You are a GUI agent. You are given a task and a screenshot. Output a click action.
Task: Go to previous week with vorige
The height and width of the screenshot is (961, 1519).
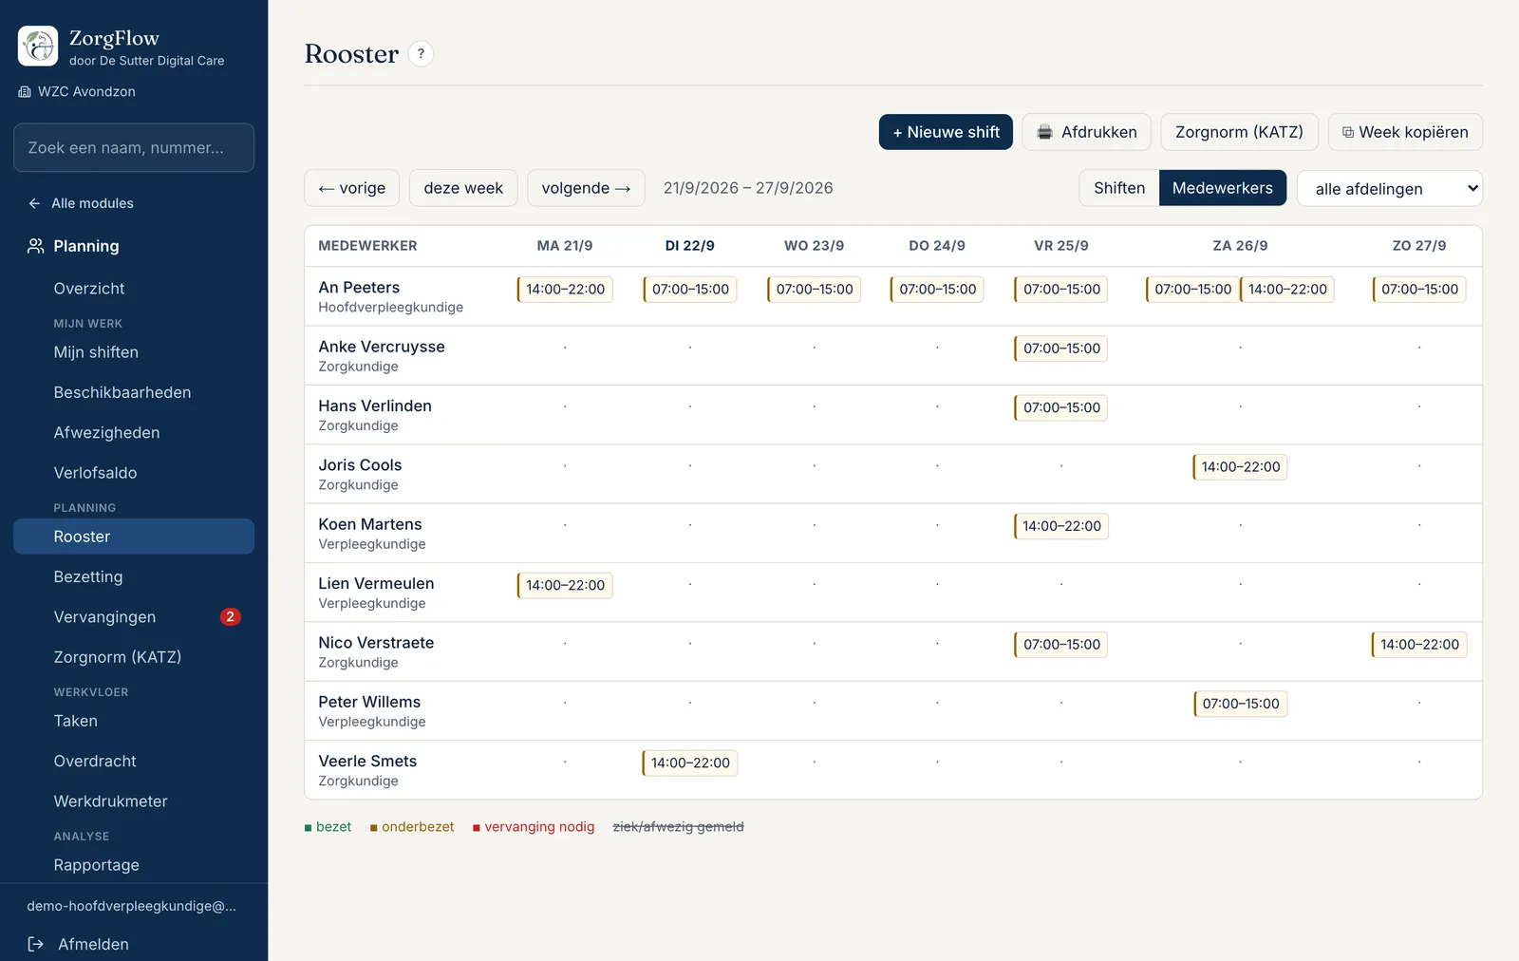(x=351, y=188)
